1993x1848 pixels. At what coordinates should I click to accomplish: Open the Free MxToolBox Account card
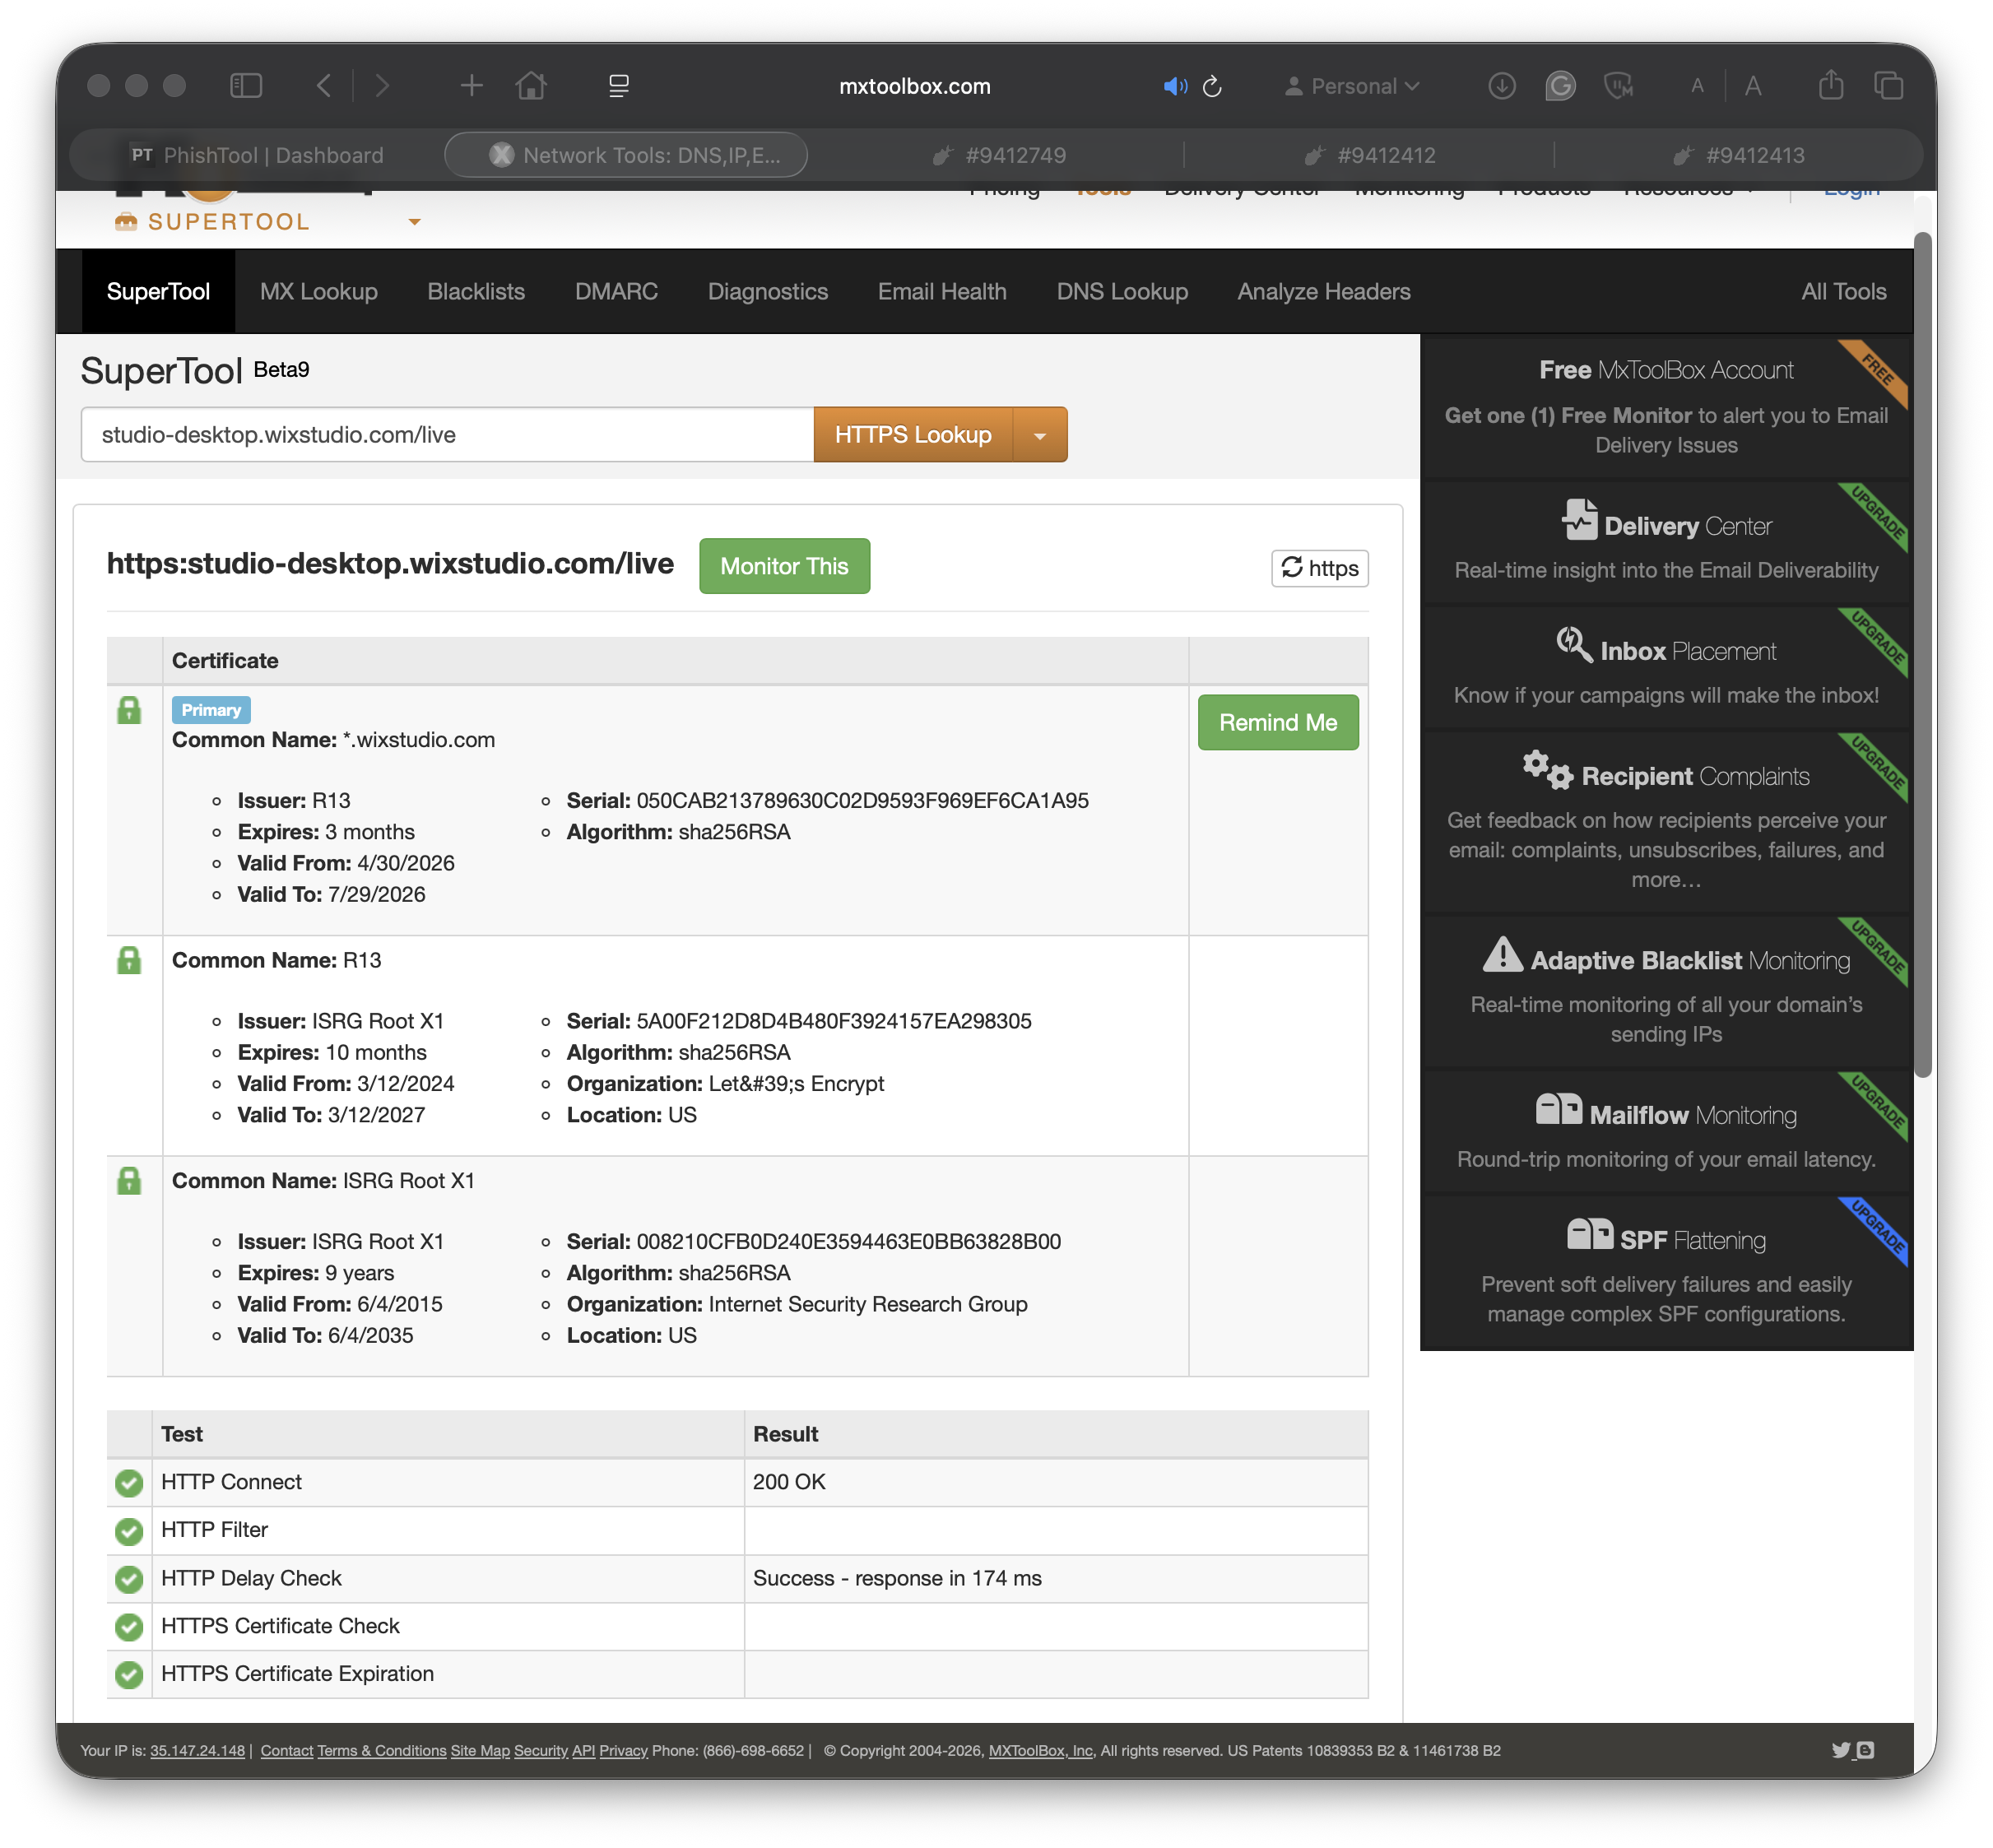click(1665, 407)
